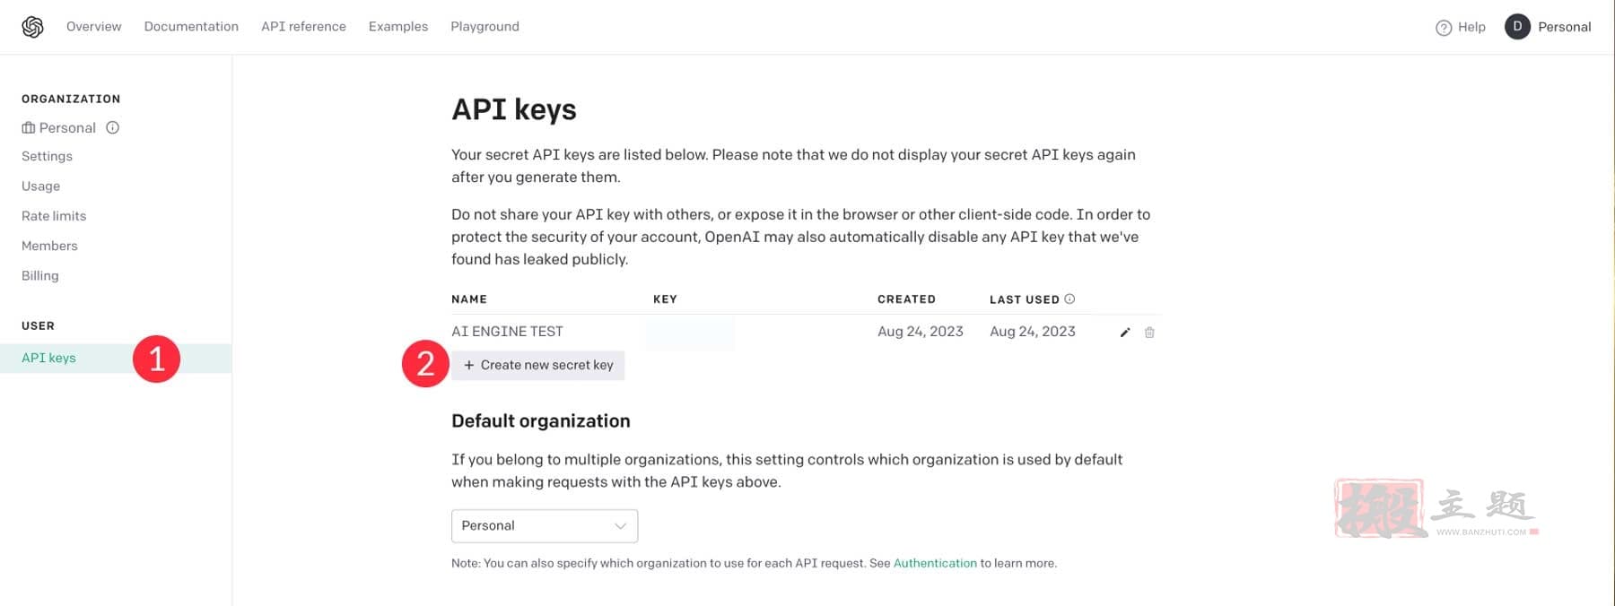The width and height of the screenshot is (1615, 606).
Task: Open the D profile avatar
Action: coord(1517,27)
